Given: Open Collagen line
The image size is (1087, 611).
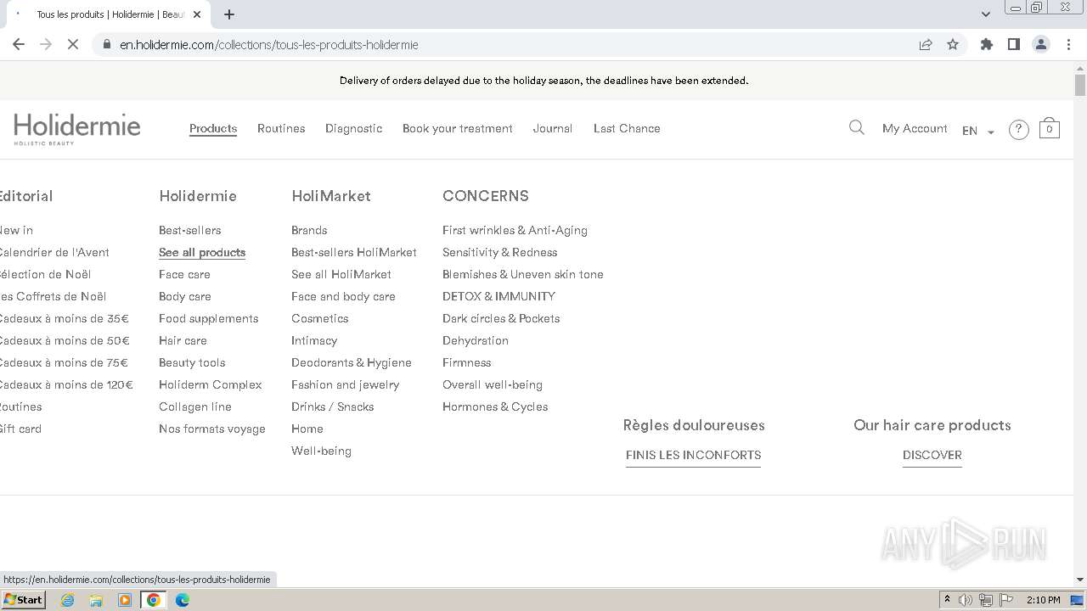Looking at the screenshot, I should click(195, 406).
